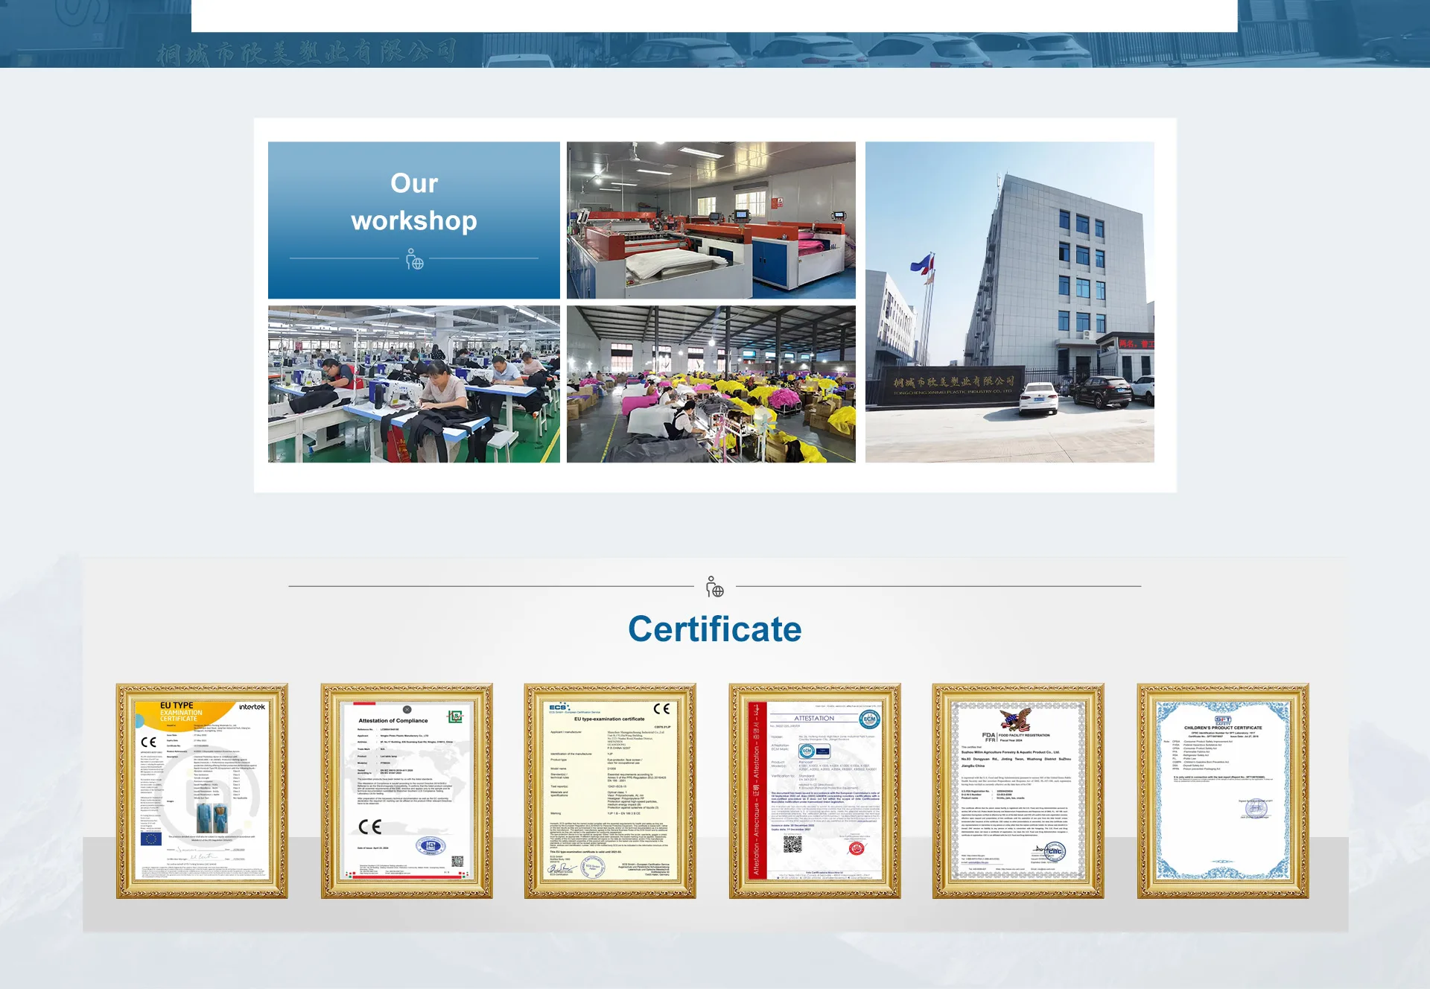1430x989 pixels.
Task: Open the sewing workers workshop photo
Action: [x=414, y=384]
